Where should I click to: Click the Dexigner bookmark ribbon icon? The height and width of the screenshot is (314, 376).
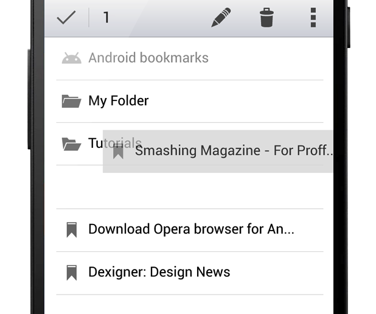[x=71, y=273]
